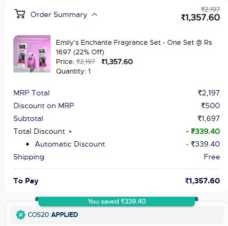Click the Quantity: 1 text
Viewport: 228px width, 226px height.
pyautogui.click(x=74, y=71)
